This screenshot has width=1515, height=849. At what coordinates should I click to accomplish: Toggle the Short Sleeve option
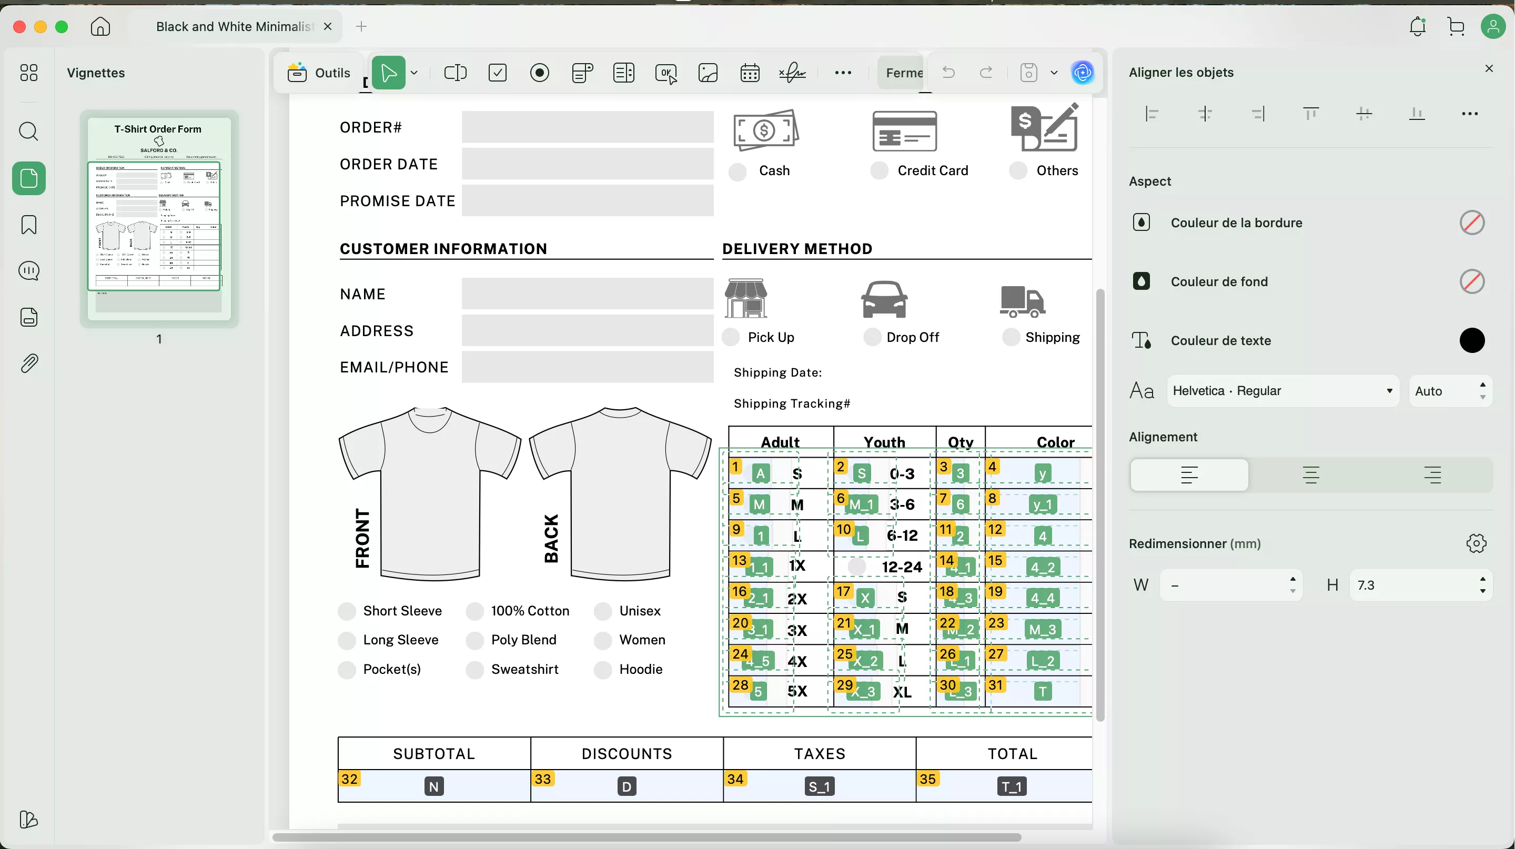point(347,611)
